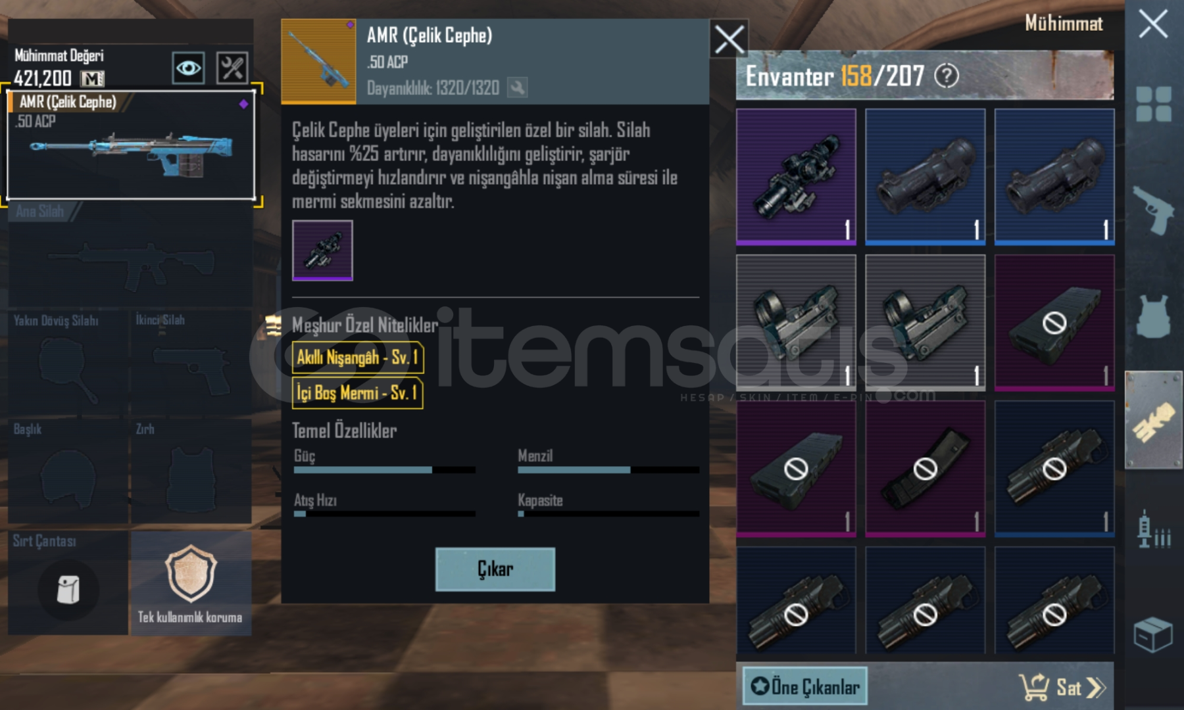Select the equipped AMR (Çelik Cephe) weapon card

point(131,145)
